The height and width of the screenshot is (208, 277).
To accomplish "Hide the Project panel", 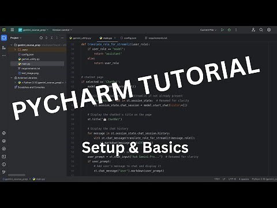I will pyautogui.click(x=62, y=38).
